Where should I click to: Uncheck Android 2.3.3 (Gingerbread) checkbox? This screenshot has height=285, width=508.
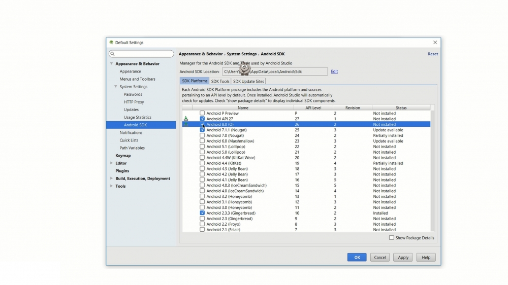[x=202, y=213]
